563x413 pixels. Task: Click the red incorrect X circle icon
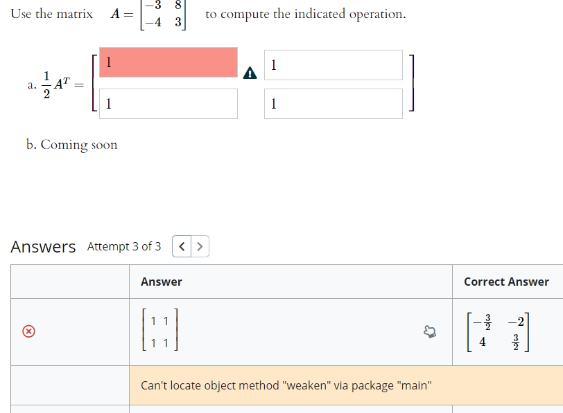tap(28, 331)
